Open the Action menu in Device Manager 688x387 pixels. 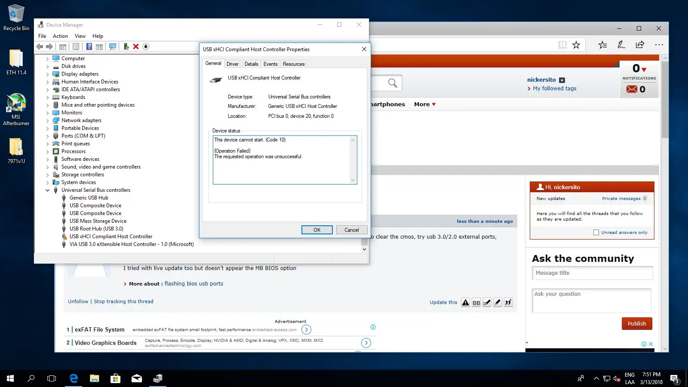click(x=60, y=36)
